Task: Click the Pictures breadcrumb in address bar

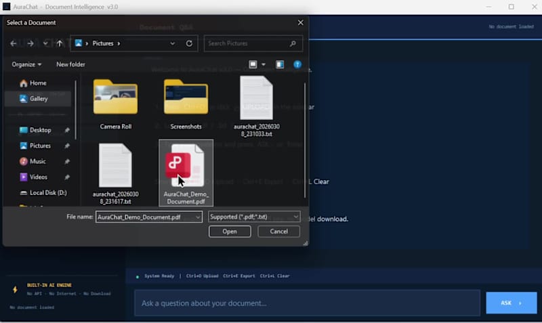Action: coord(103,43)
